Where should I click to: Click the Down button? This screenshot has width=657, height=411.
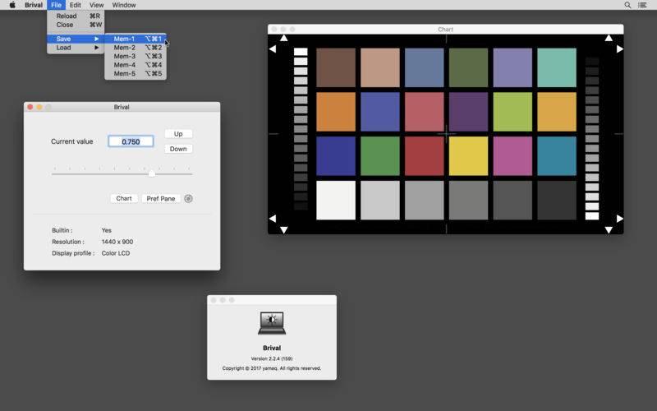click(x=178, y=149)
